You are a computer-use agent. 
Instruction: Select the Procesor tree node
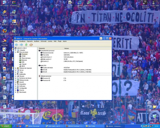tap(24, 54)
